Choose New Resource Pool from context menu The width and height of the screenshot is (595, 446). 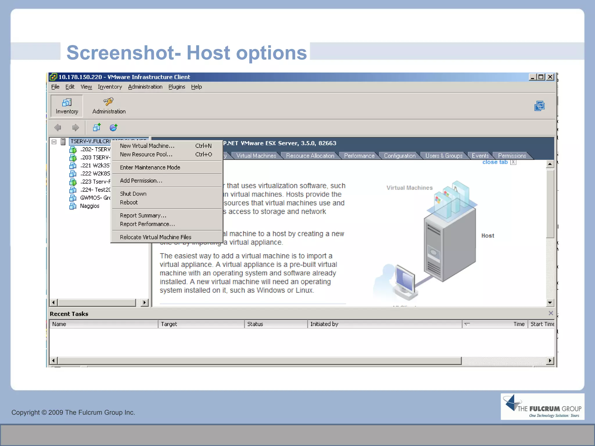167,154
